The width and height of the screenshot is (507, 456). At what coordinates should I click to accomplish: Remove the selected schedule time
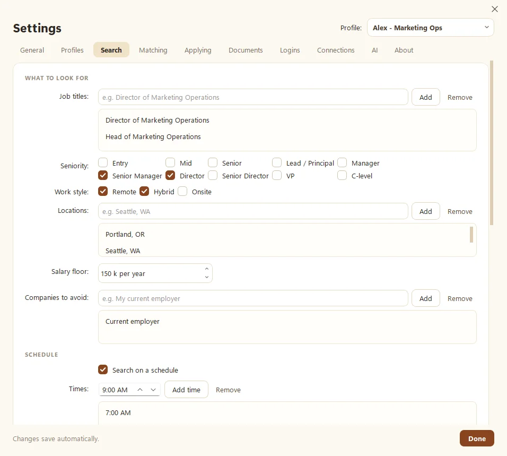228,390
